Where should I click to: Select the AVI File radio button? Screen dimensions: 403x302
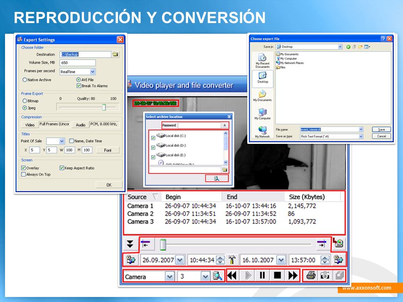[x=79, y=80]
